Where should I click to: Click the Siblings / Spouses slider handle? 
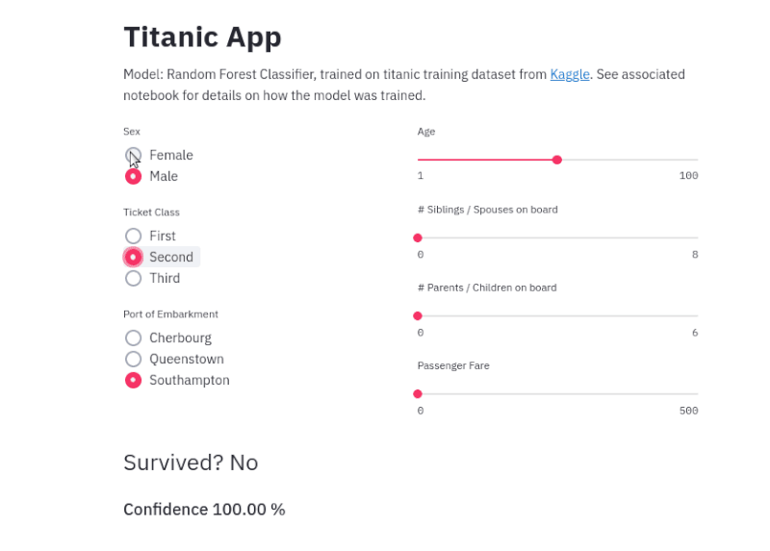click(418, 238)
